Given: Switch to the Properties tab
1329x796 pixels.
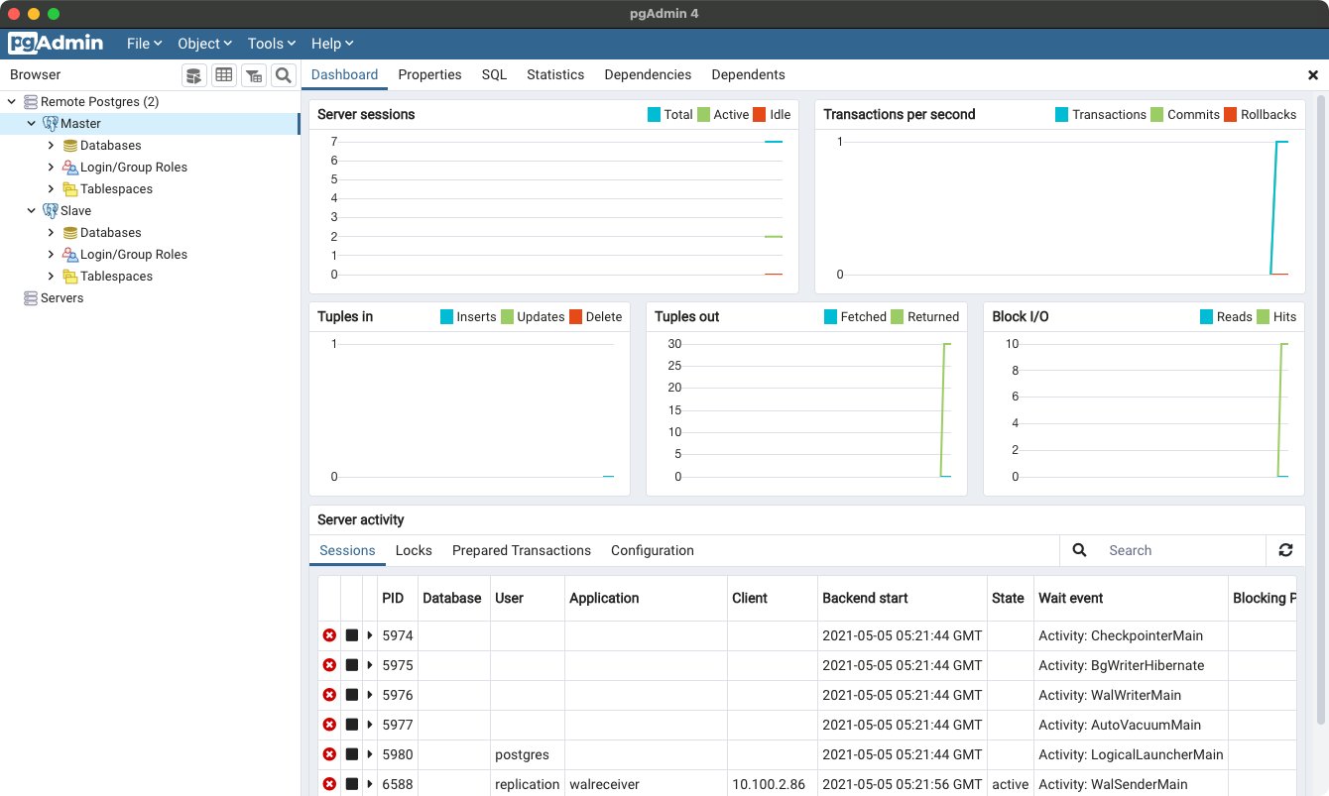Looking at the screenshot, I should pos(429,74).
